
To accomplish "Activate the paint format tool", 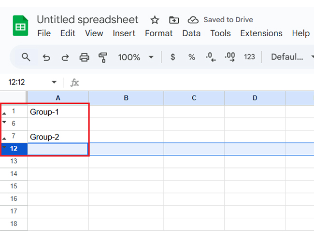I will pos(103,57).
